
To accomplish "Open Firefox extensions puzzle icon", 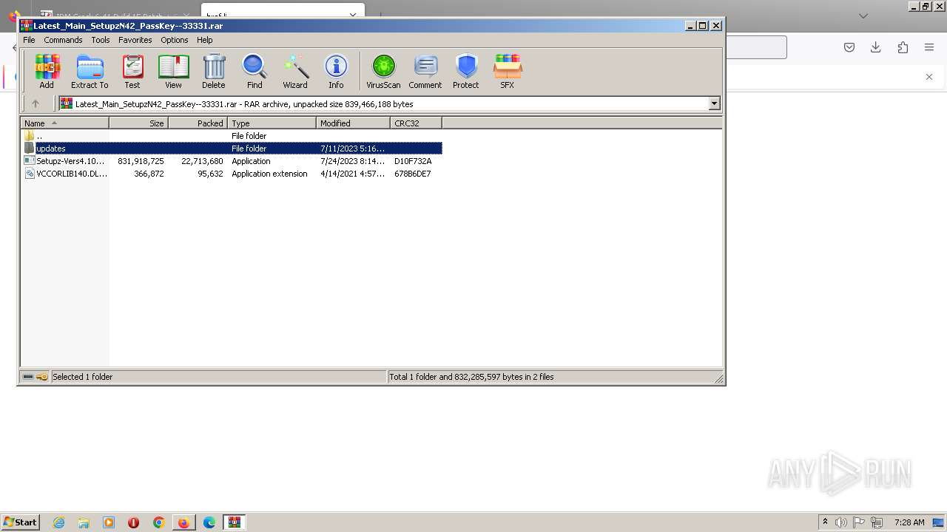I will (x=903, y=47).
